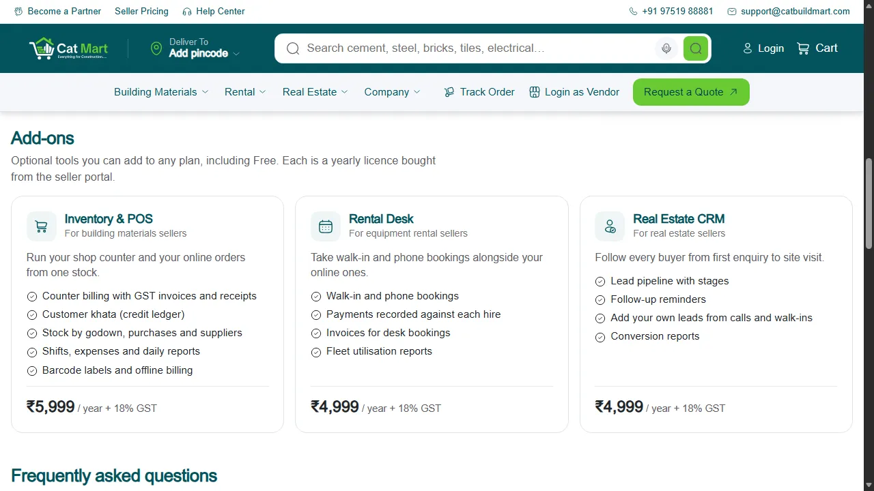874x491 pixels.
Task: Expand the Rental menu
Action: click(x=245, y=92)
